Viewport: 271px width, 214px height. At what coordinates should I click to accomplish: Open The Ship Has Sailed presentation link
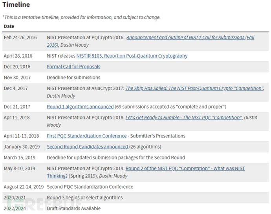(x=194, y=88)
